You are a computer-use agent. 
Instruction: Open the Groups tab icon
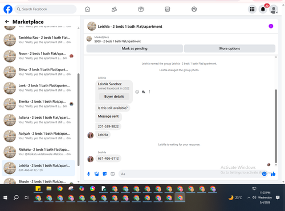click(194, 9)
